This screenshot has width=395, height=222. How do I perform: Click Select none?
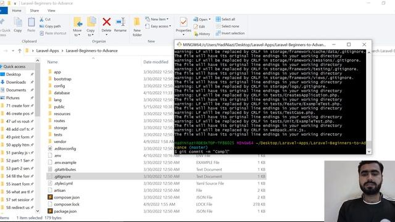pyautogui.click(x=228, y=26)
